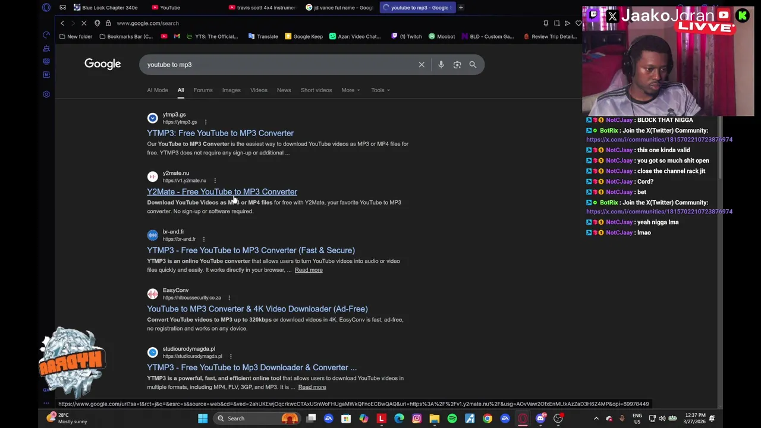Open YTMP3: Free YouTube to MP3 Converter result

220,133
